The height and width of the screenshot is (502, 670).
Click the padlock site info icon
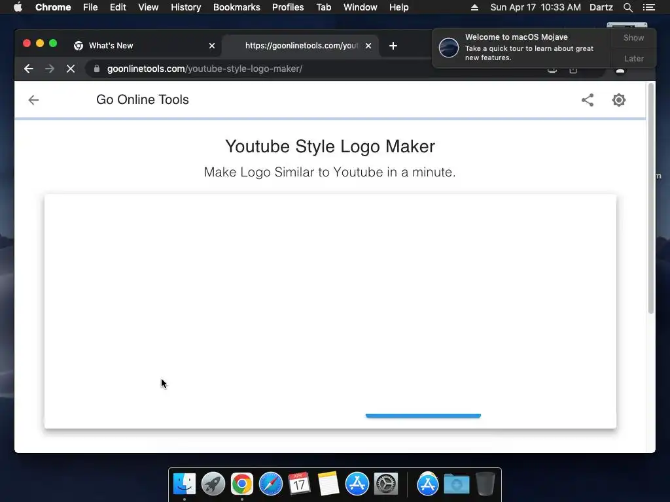(x=97, y=69)
